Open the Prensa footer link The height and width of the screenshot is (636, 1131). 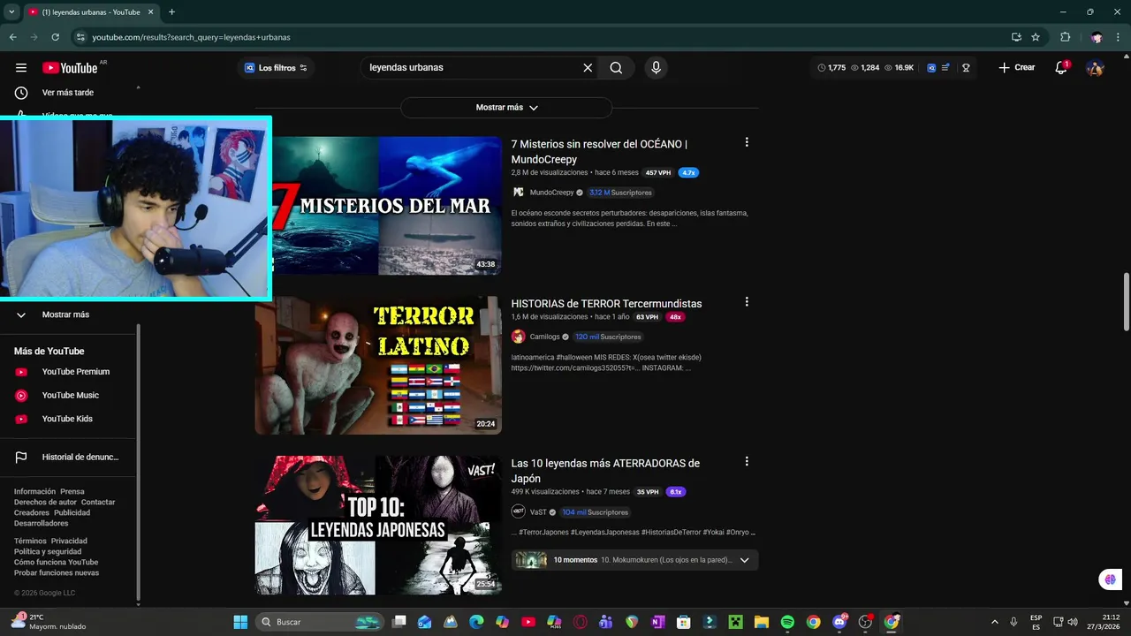pos(72,492)
